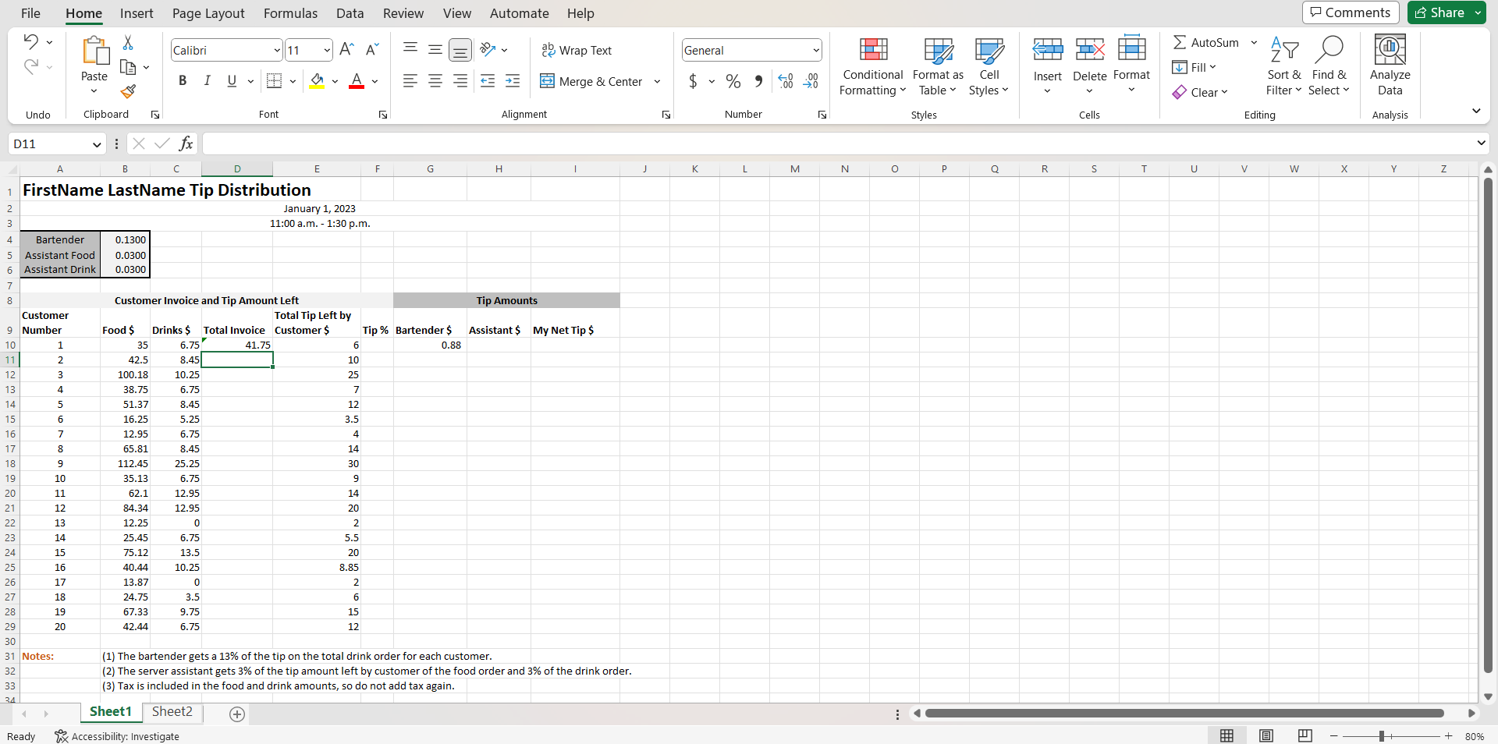
Task: Click inside the formula bar
Action: pos(546,143)
